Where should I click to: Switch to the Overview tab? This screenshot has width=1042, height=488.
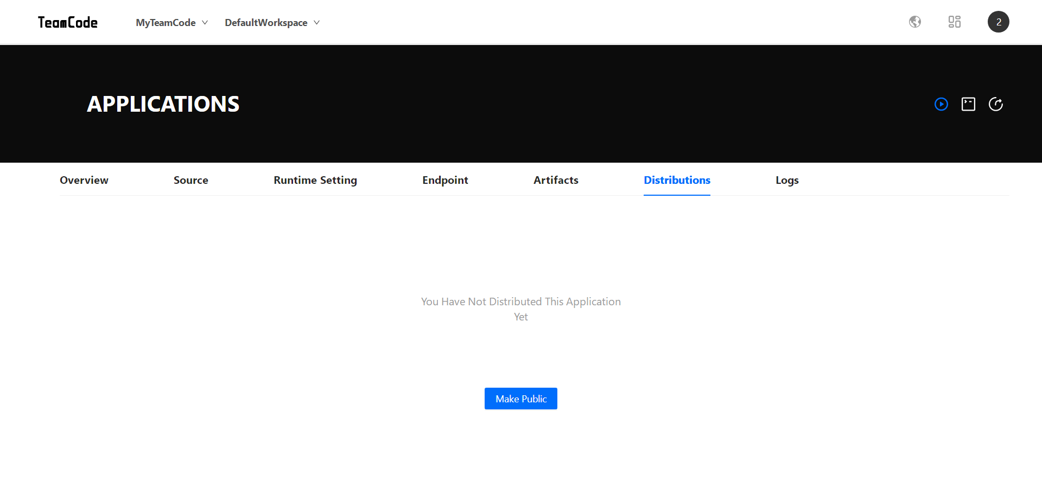pos(84,180)
